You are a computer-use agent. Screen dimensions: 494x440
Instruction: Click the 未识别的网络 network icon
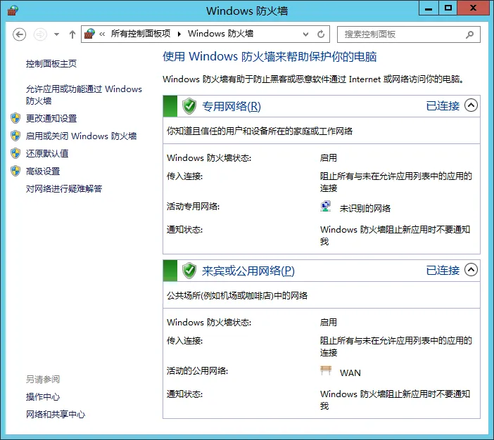[x=326, y=207]
